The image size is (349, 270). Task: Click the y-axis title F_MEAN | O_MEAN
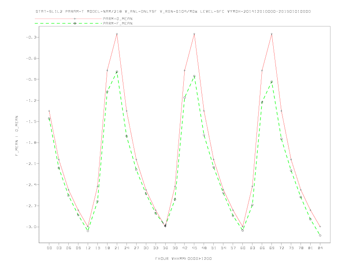click(17, 136)
